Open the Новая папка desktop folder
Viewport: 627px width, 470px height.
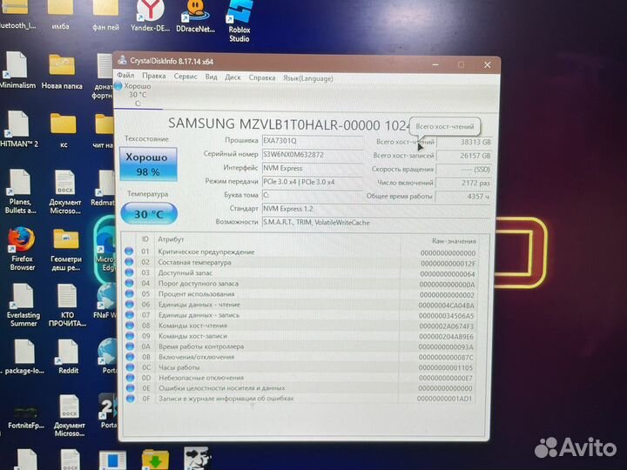(62, 72)
